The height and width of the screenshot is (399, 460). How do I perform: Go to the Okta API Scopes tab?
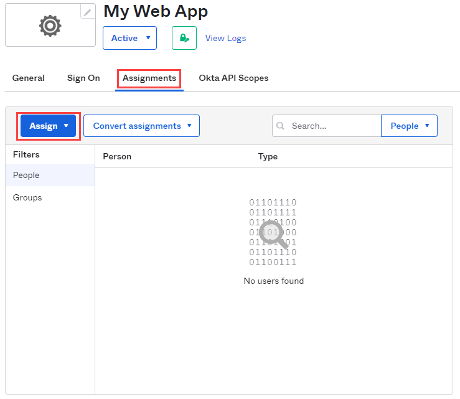(x=233, y=78)
